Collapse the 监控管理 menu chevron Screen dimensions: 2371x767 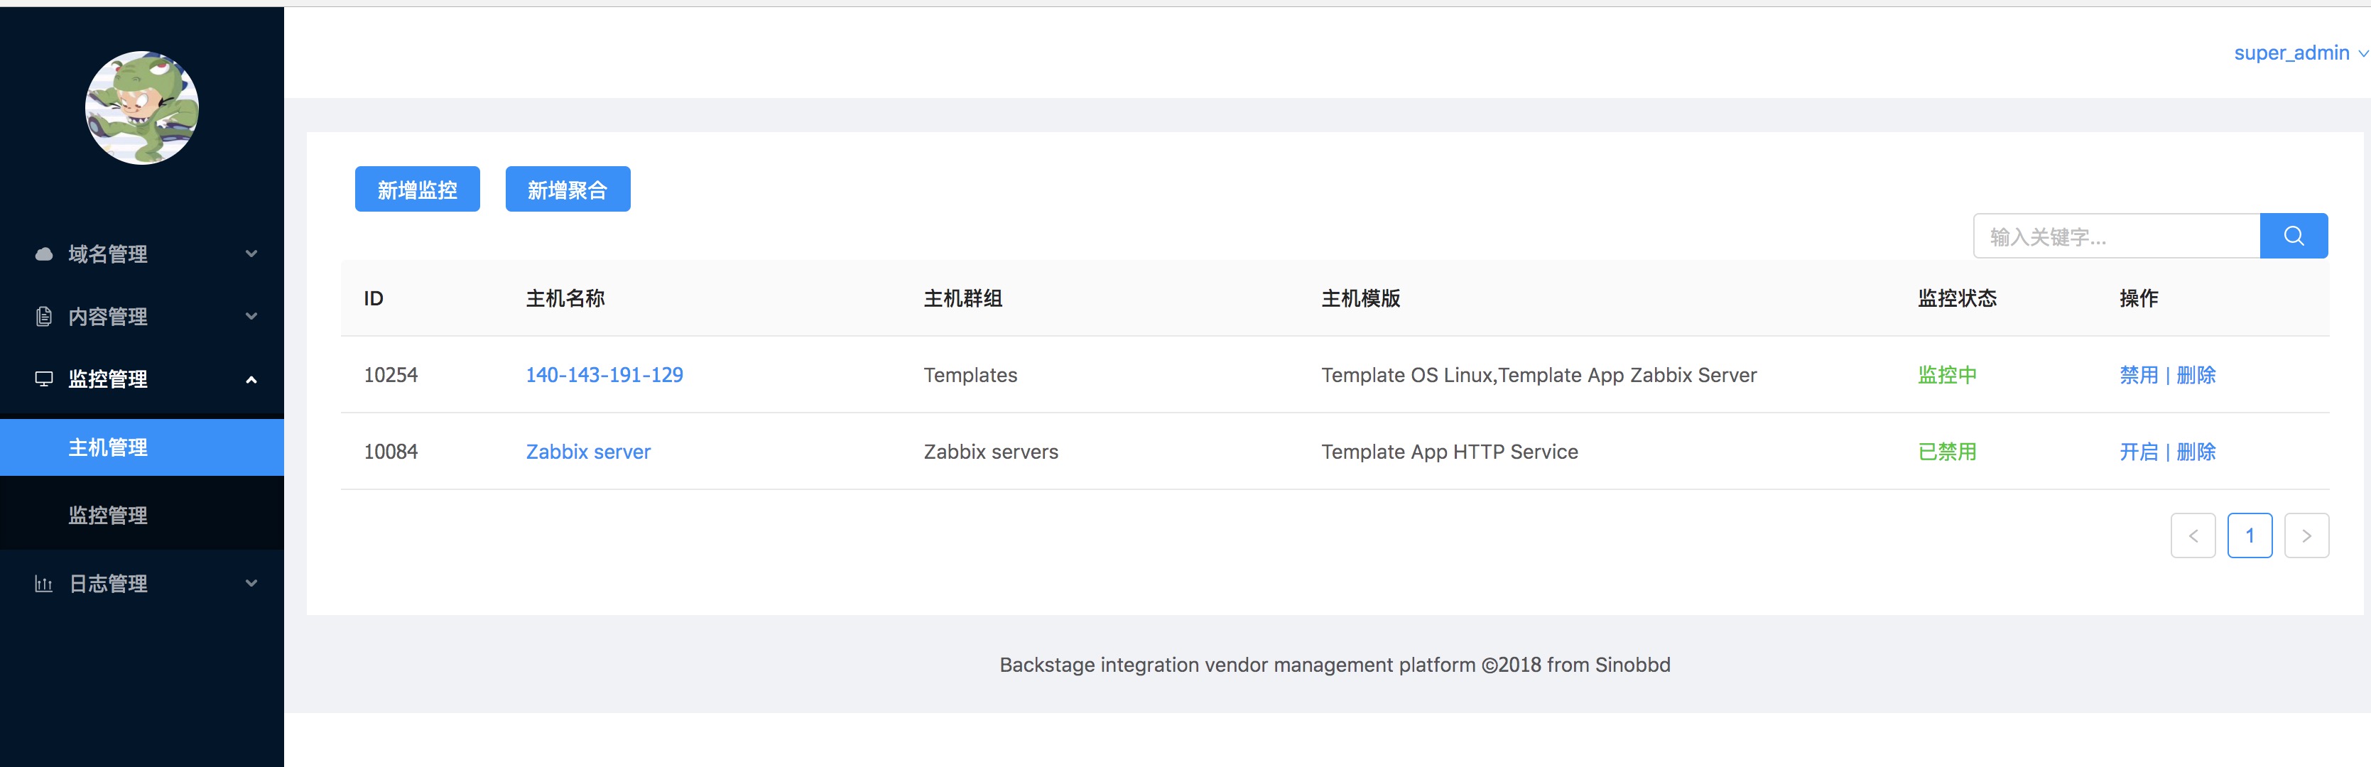[x=251, y=379]
